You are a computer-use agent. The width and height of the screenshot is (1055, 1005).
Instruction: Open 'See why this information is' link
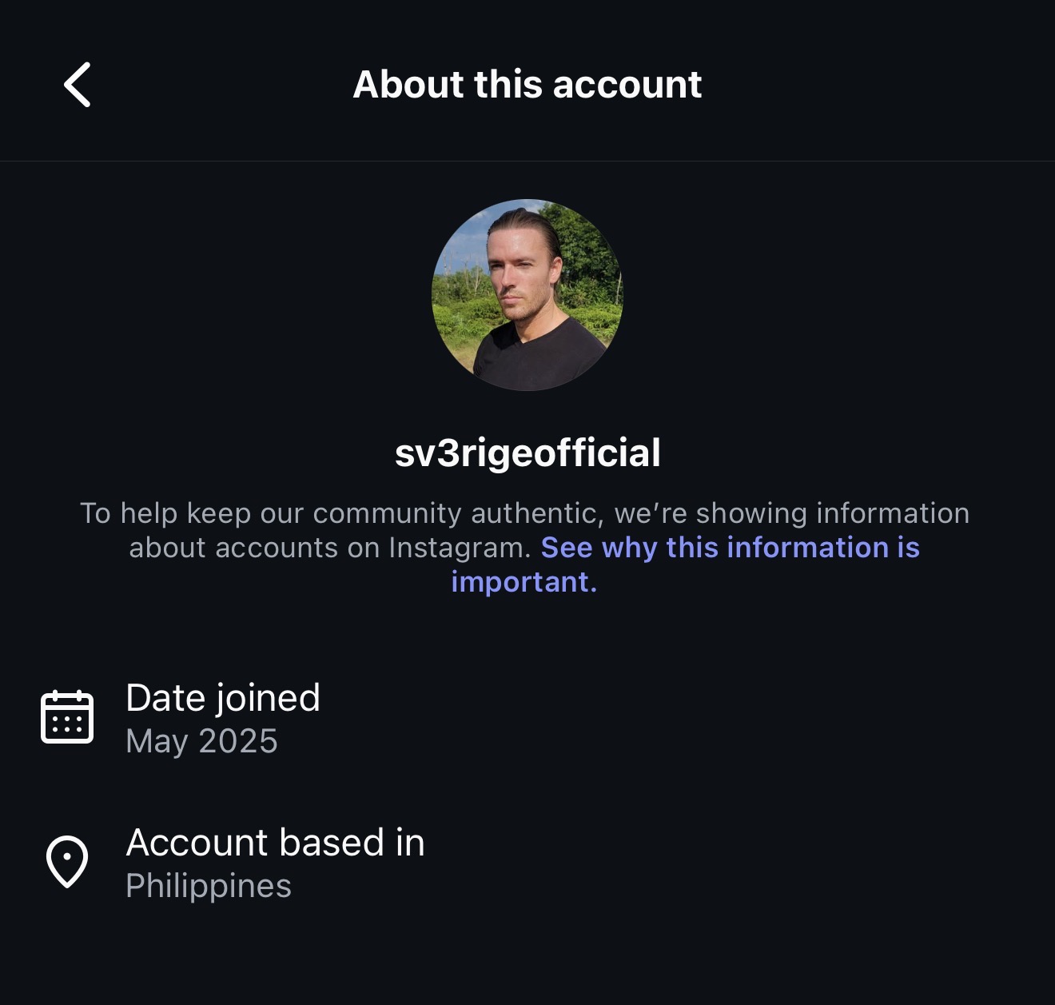click(x=730, y=548)
